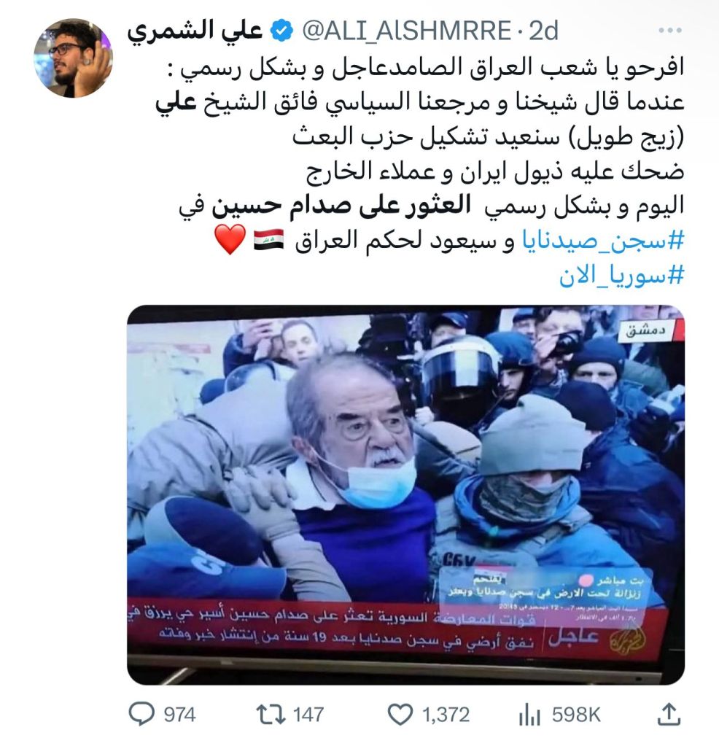Like the tweet with the heart icon
This screenshot has width=719, height=746.
point(400,715)
